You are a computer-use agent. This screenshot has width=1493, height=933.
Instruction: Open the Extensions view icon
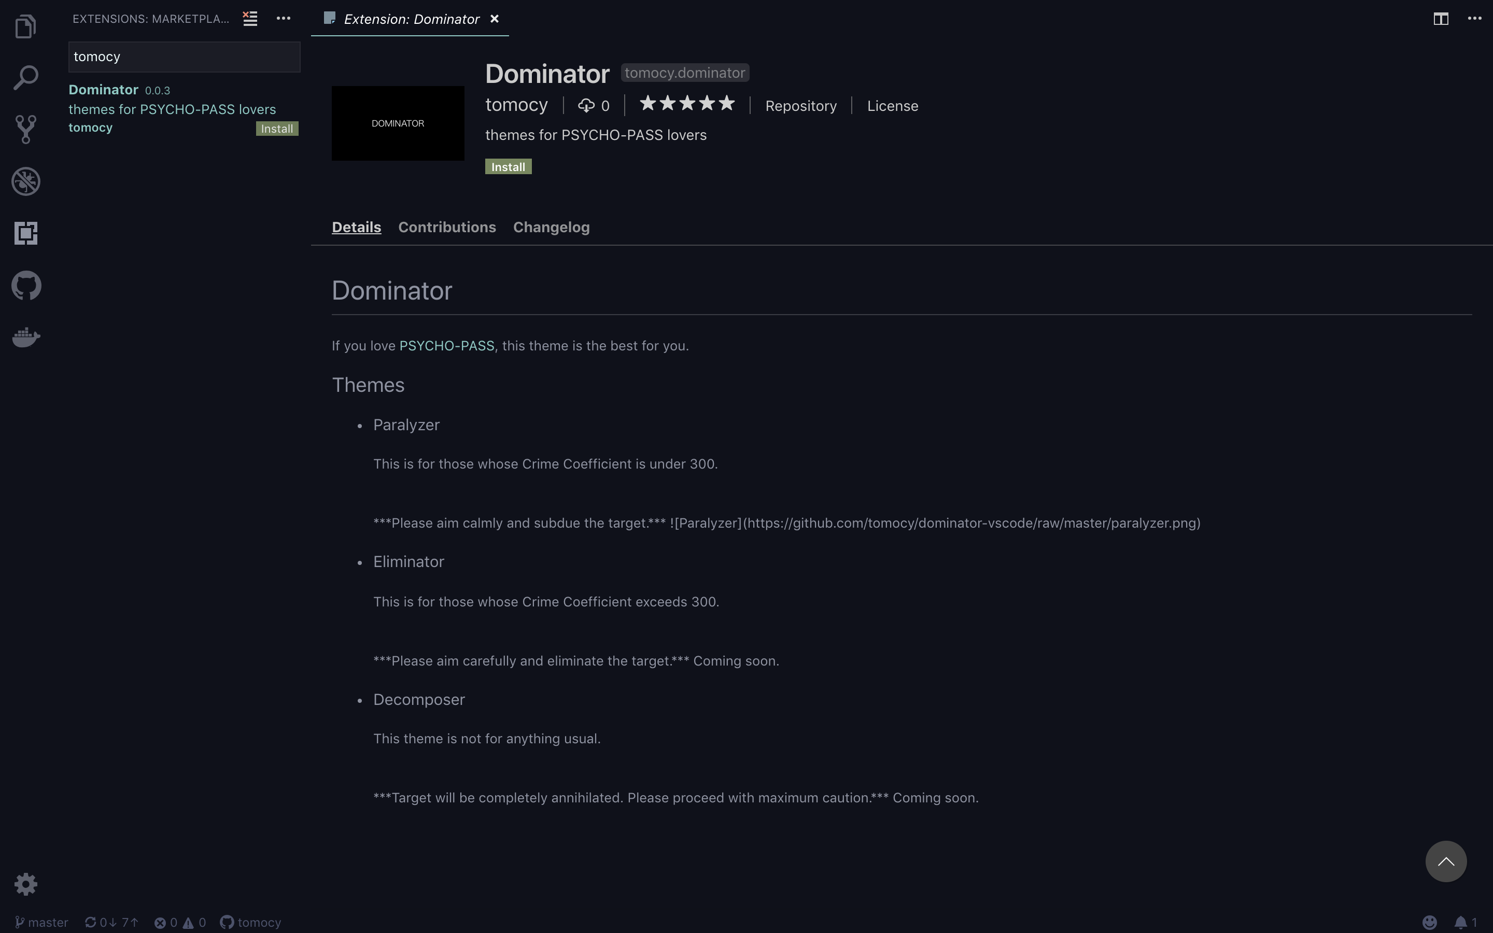(x=26, y=233)
